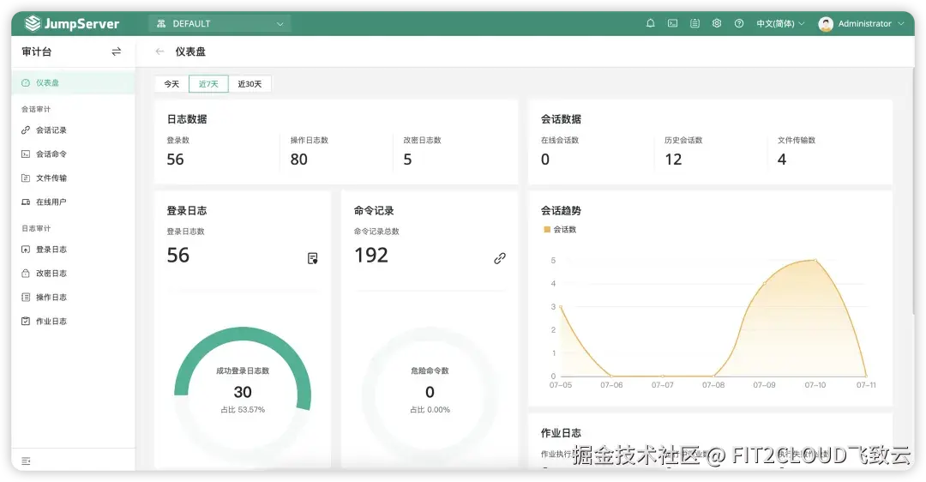
Task: Click the 文件传输数 value 4
Action: click(782, 160)
